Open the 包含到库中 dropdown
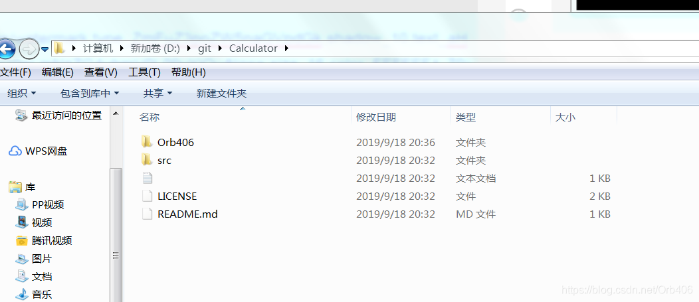Screen dimensions: 699x302 point(90,93)
